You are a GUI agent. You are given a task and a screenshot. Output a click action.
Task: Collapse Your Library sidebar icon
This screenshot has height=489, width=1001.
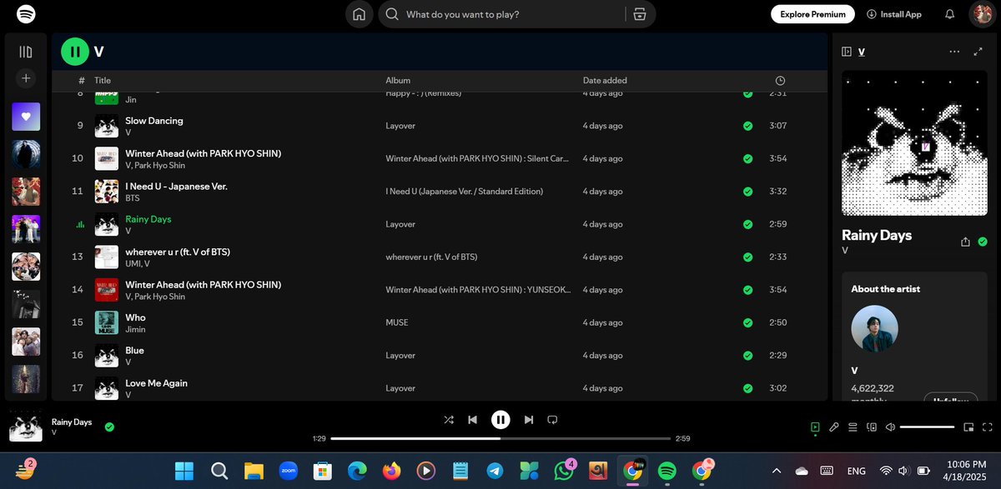[x=26, y=52]
